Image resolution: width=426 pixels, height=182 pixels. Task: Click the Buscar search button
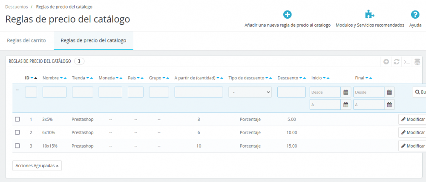[419, 92]
